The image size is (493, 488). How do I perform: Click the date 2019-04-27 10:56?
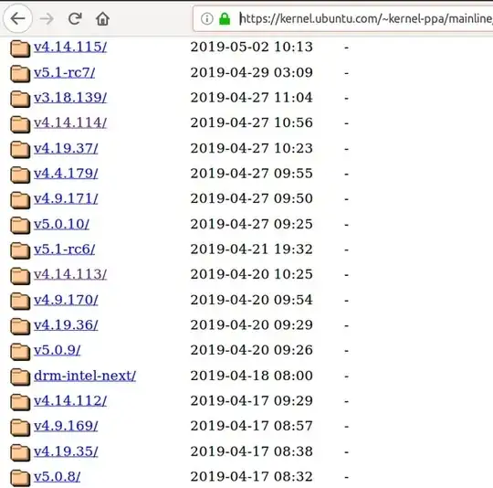point(252,122)
